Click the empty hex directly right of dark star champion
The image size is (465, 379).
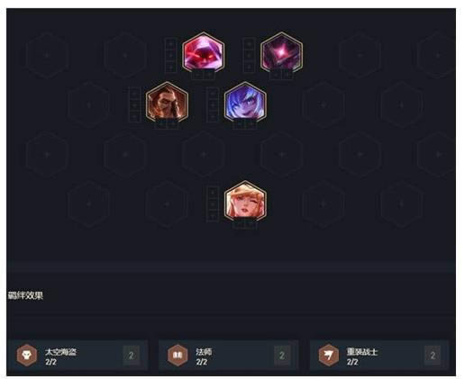tap(360, 55)
